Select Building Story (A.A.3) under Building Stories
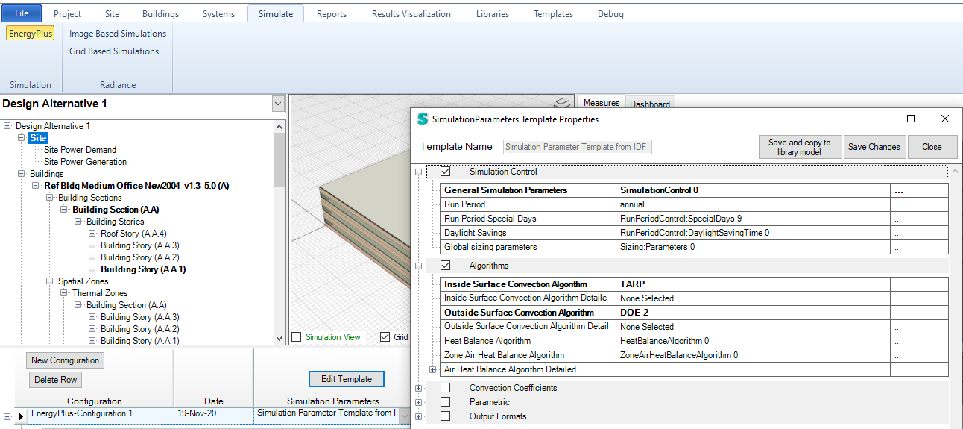This screenshot has height=429, width=963. click(x=139, y=245)
